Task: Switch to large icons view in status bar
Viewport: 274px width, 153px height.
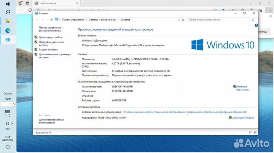Action: tap(255, 133)
